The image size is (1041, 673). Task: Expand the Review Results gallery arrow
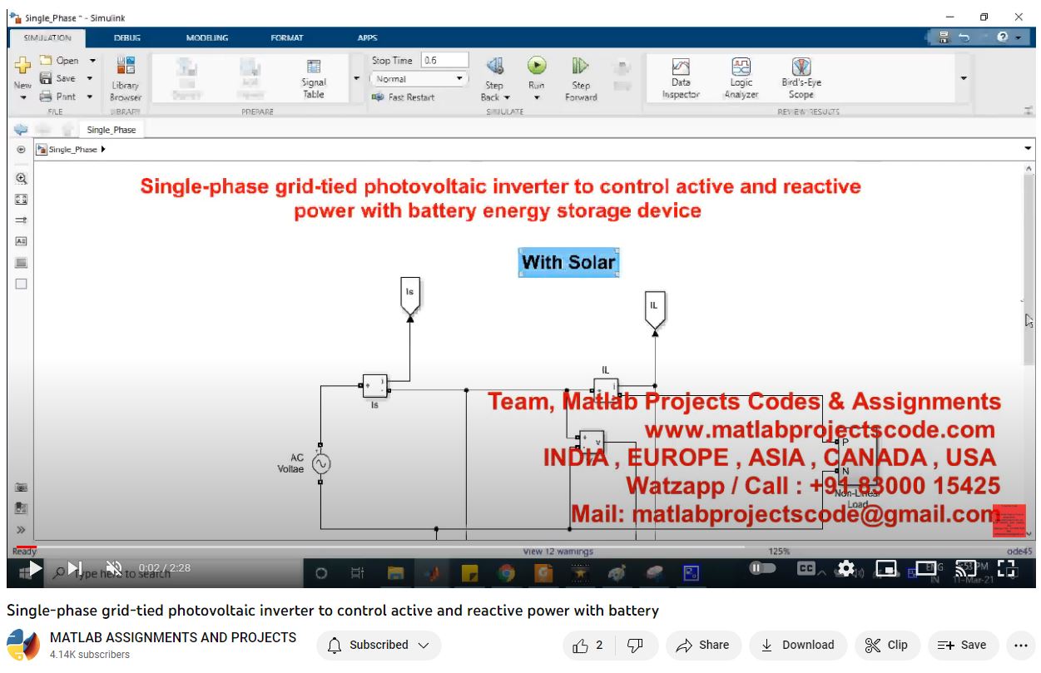click(x=964, y=78)
